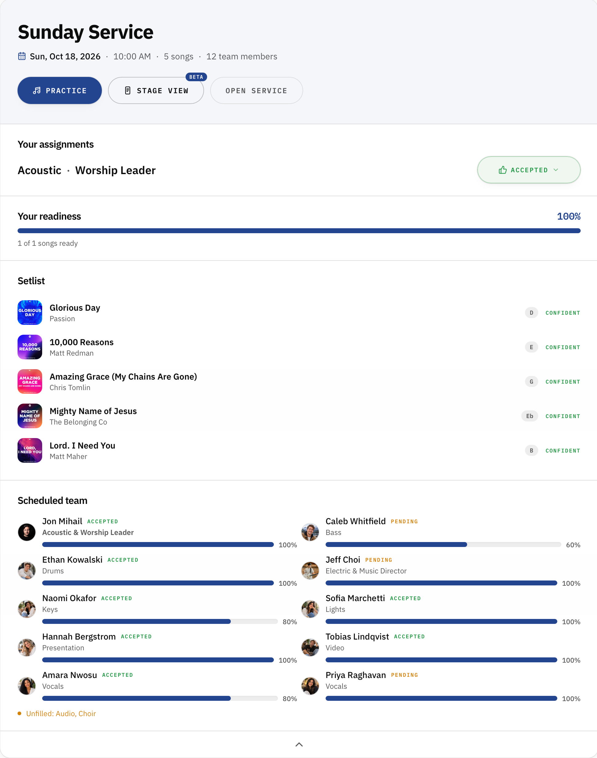Click Jon Mihail's avatar
597x758 pixels.
pyautogui.click(x=27, y=532)
